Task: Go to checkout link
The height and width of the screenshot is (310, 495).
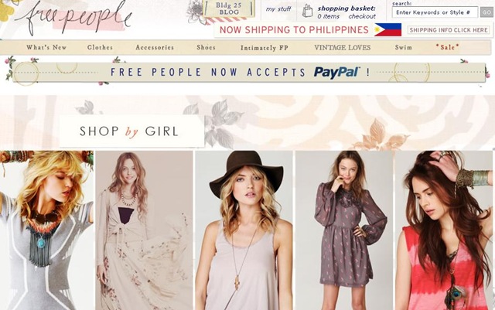Action: 362,16
